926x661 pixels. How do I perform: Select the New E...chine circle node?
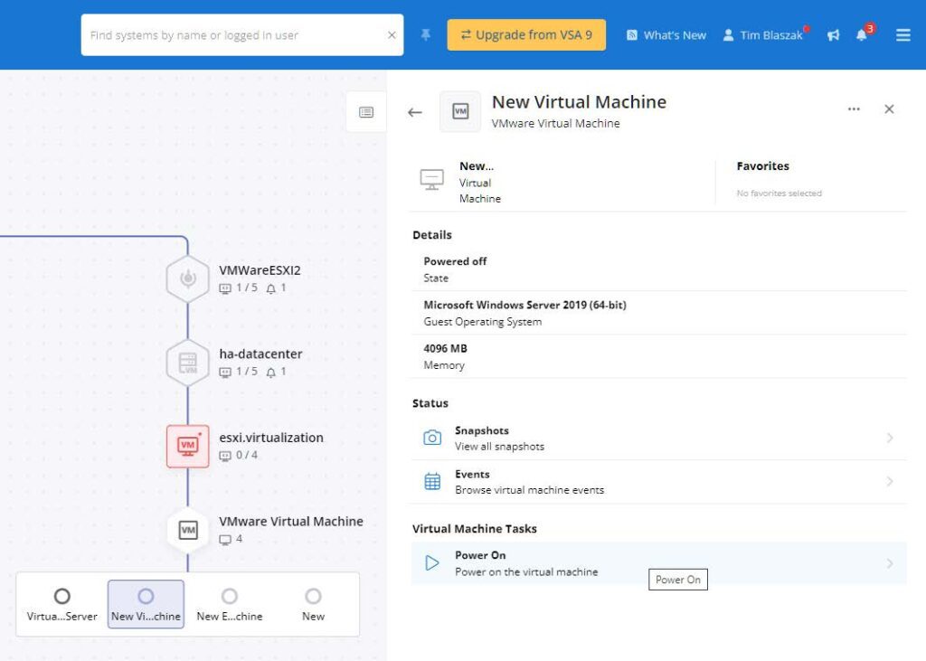(230, 597)
